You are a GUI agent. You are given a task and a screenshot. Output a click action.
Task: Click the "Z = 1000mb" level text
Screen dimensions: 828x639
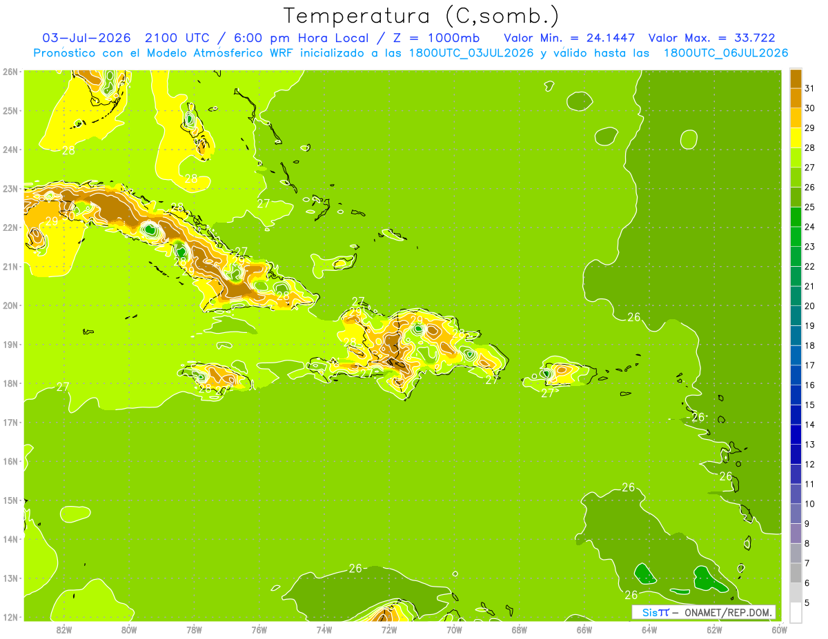tap(436, 38)
